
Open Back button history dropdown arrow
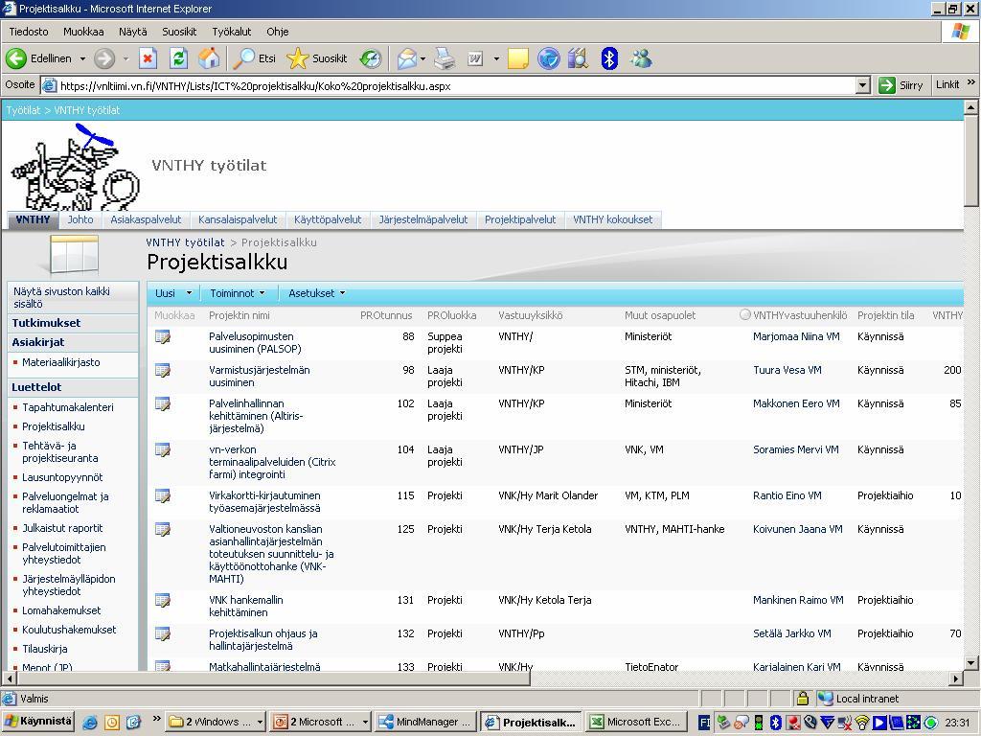click(x=82, y=58)
